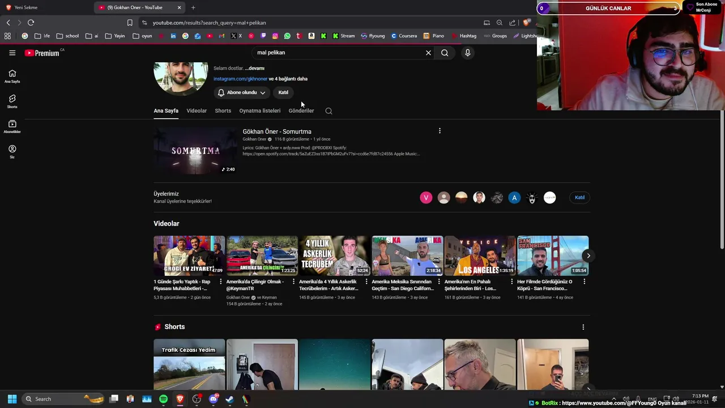Click the page vertical scrollbar

(722, 178)
